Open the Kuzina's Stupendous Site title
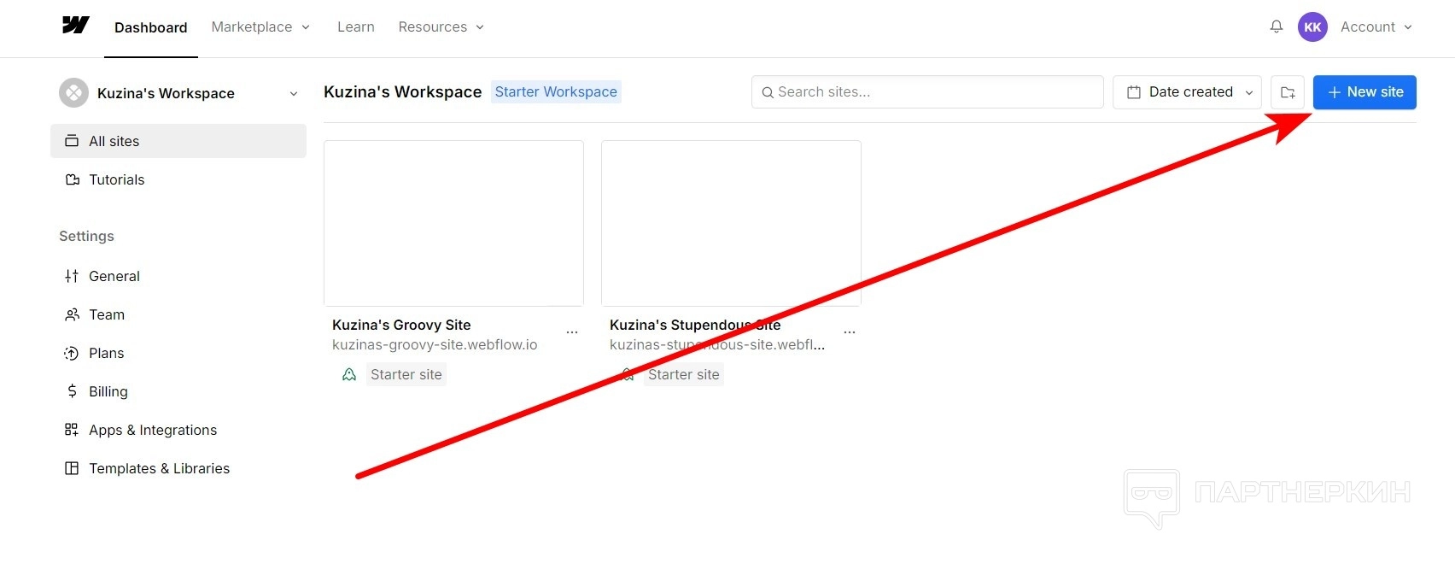This screenshot has height=575, width=1455. pyautogui.click(x=695, y=325)
